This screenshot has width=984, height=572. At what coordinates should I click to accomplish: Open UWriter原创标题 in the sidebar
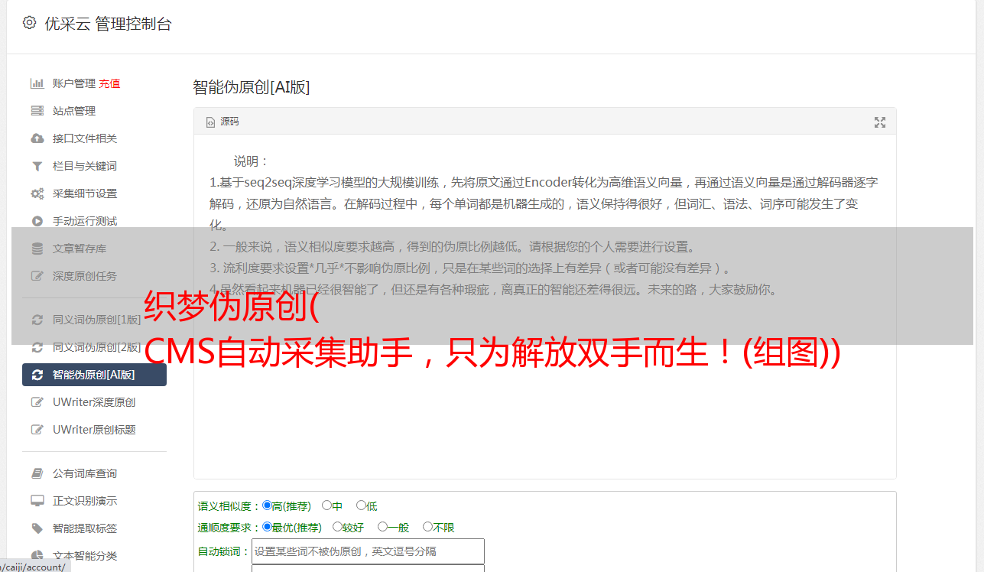click(94, 430)
